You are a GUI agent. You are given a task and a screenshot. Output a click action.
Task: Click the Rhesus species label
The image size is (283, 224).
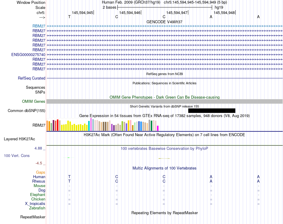click(x=39, y=181)
